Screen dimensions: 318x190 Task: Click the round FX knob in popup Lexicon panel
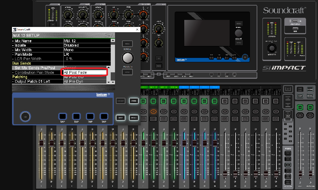click(25, 116)
